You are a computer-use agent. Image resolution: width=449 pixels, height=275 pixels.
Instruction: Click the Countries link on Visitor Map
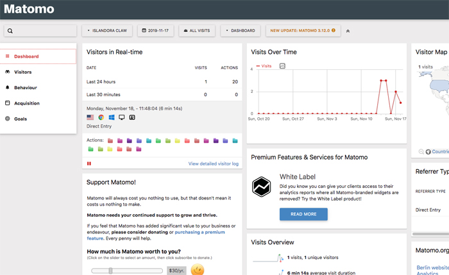coord(441,152)
